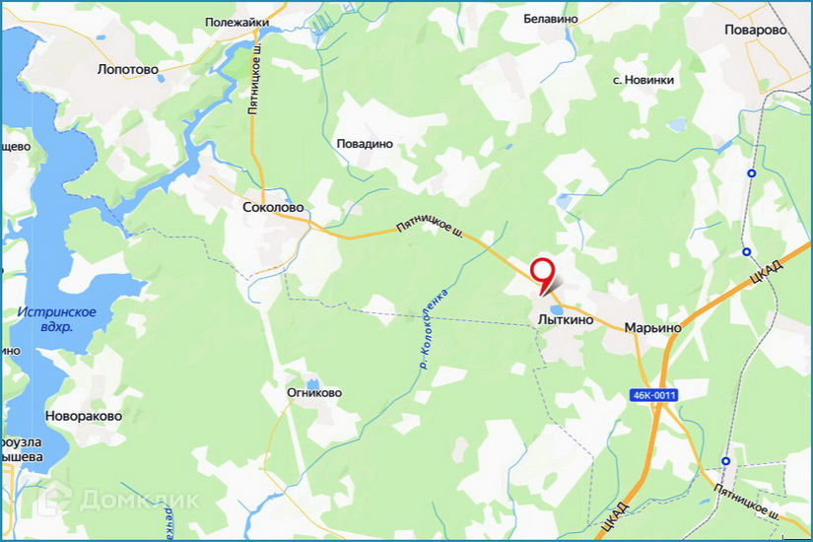Screen dimensions: 813x542
Task: Click the с. Новинки village label
Action: pos(643,80)
